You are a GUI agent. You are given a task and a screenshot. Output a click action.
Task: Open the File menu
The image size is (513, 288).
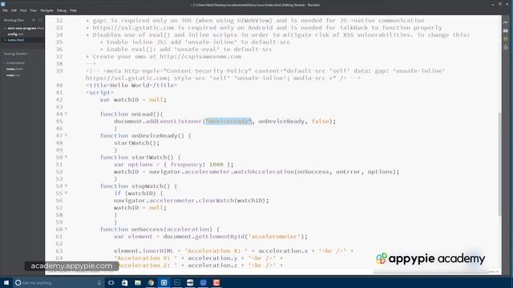tap(5, 10)
